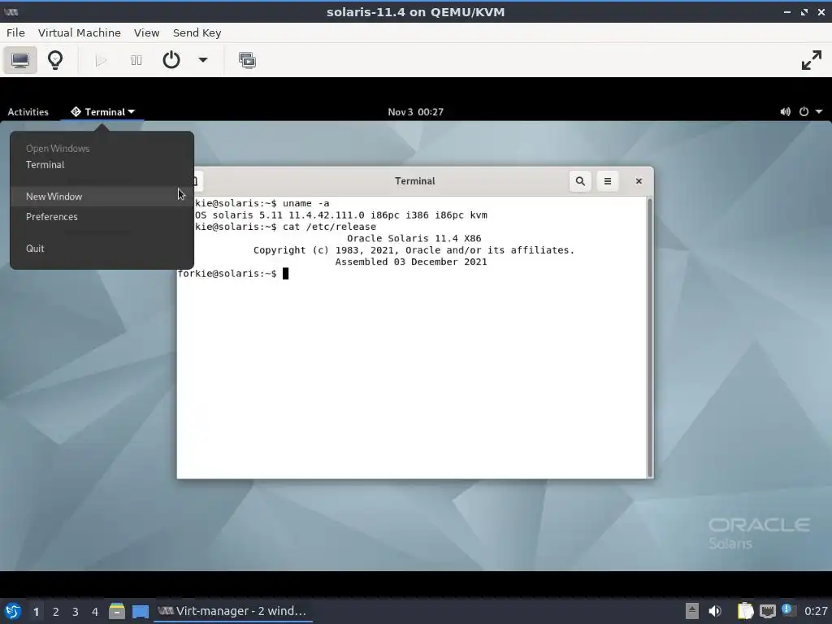Open the terminal hamburger menu
832x624 pixels.
coord(608,181)
